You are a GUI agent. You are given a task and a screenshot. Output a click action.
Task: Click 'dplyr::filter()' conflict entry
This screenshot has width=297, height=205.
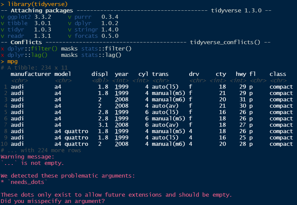pos(32,49)
